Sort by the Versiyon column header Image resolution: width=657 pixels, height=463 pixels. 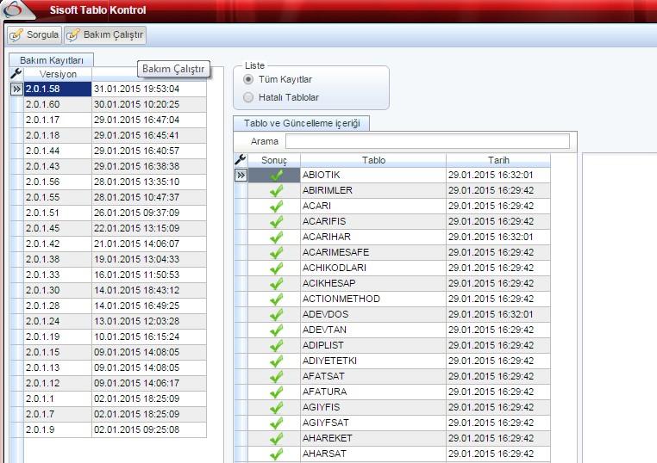58,75
